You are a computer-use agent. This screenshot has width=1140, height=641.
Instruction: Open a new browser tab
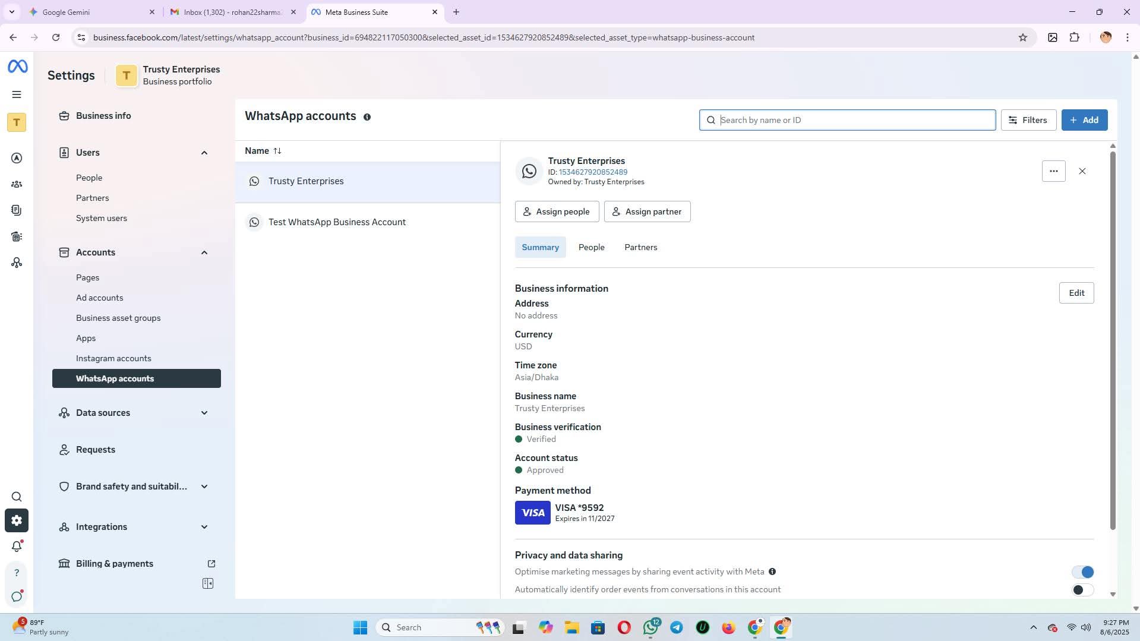456,12
